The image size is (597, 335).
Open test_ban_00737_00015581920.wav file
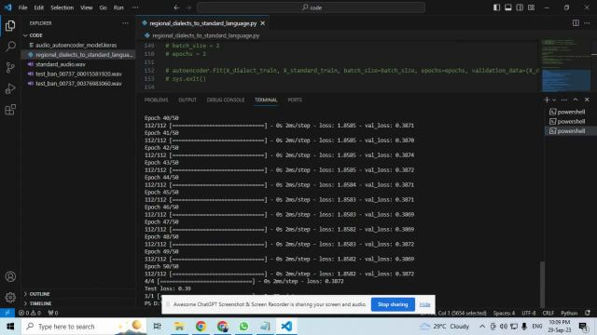(x=78, y=74)
